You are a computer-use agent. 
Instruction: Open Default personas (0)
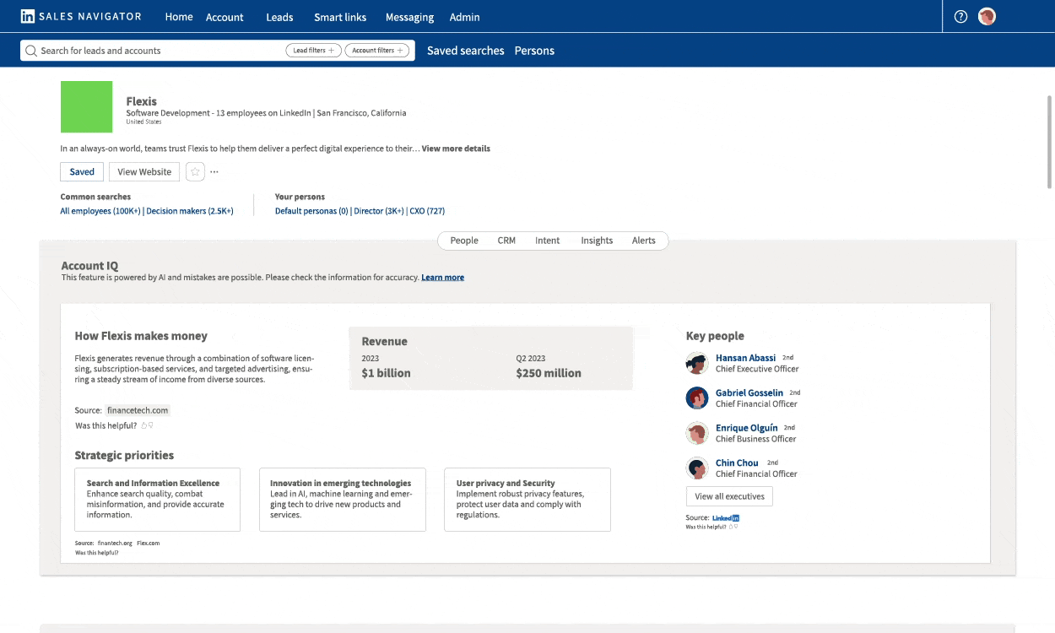[311, 211]
